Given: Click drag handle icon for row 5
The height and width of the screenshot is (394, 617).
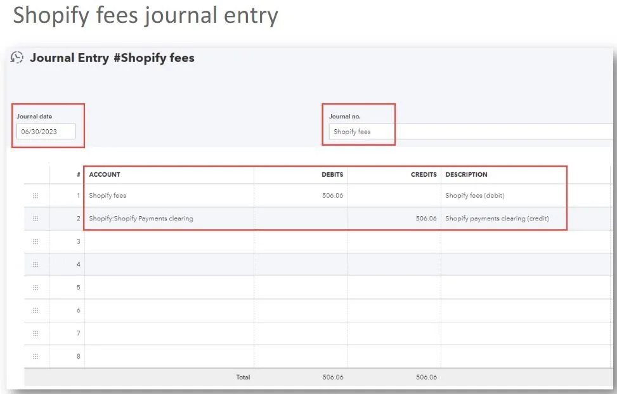Looking at the screenshot, I should (36, 288).
